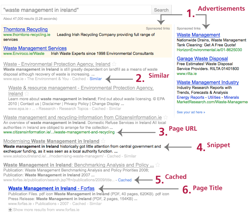Viewport: 248px width, 212px height.
Task: Click Similar on the first www.epa.ie result
Action: tap(96, 79)
